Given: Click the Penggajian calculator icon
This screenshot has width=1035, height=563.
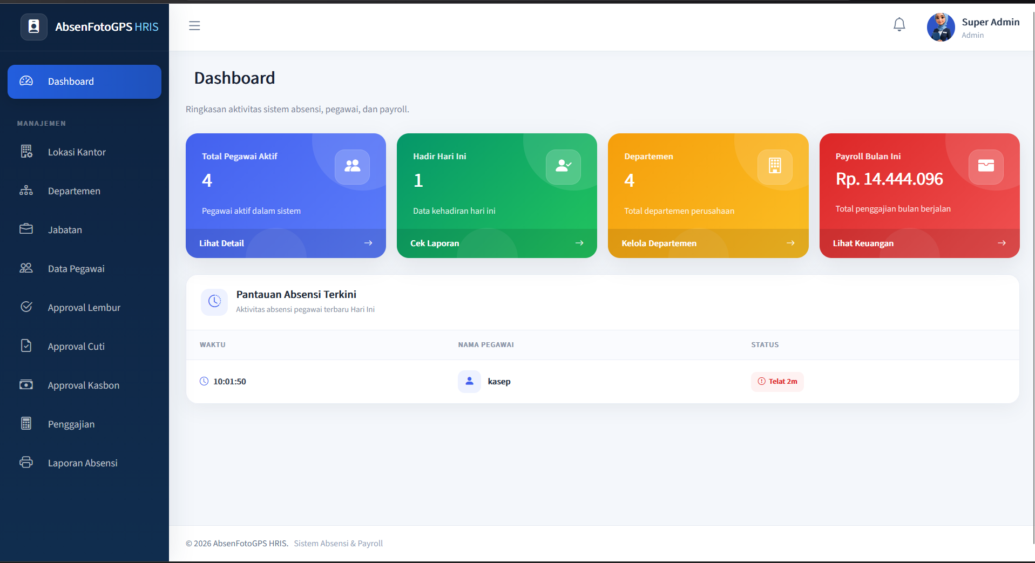Looking at the screenshot, I should [26, 424].
